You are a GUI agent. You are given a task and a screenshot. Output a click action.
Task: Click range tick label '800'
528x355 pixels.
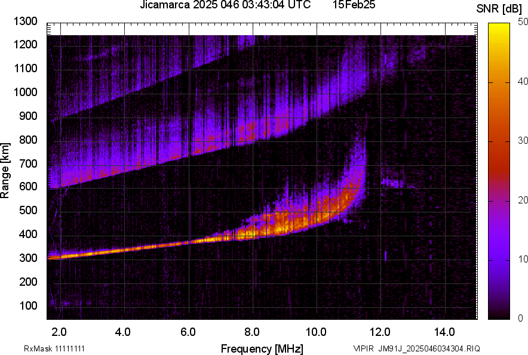pyautogui.click(x=28, y=139)
